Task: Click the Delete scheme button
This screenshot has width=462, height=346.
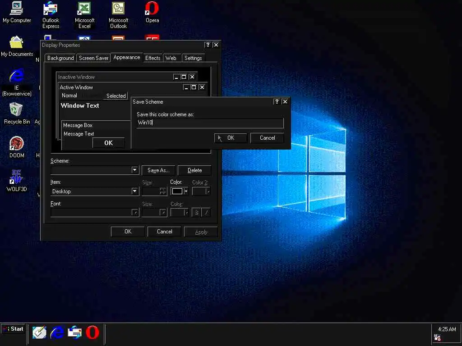Action: point(194,170)
